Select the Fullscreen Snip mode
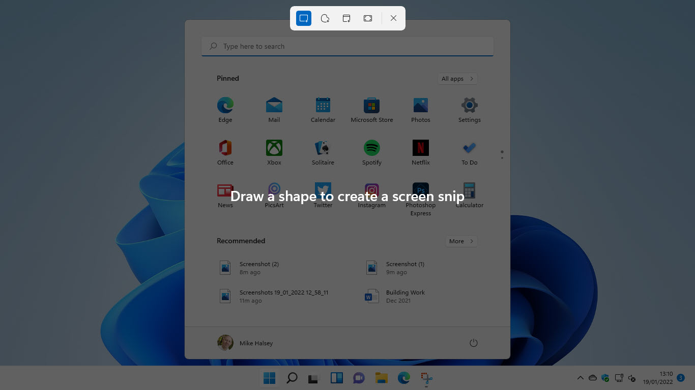 point(368,18)
